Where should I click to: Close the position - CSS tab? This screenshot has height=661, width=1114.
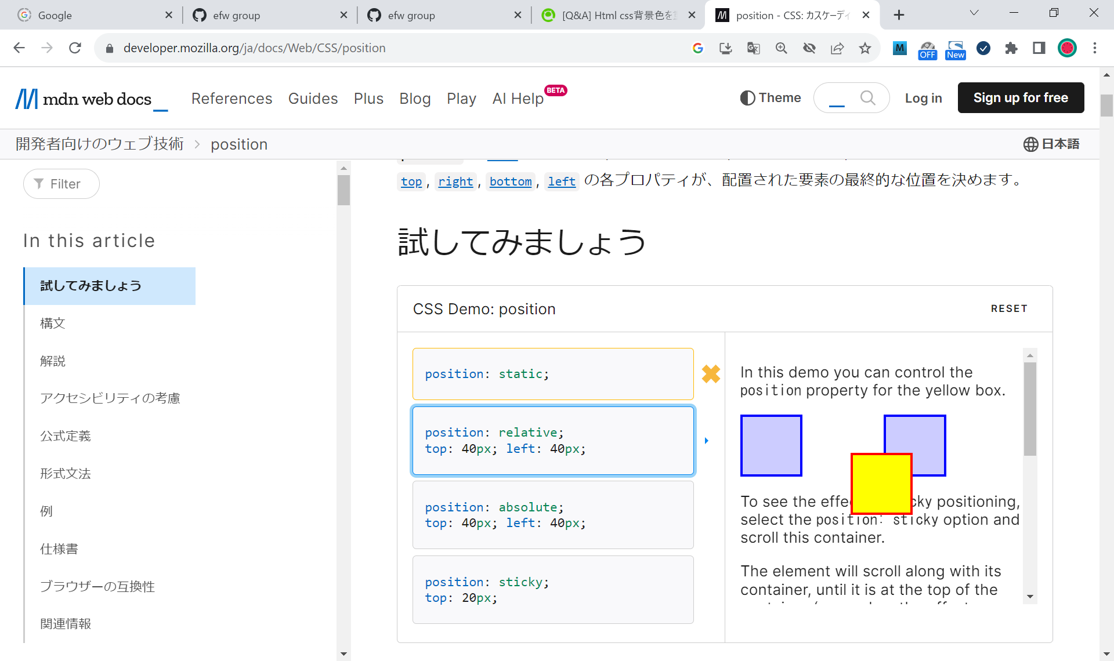click(866, 15)
